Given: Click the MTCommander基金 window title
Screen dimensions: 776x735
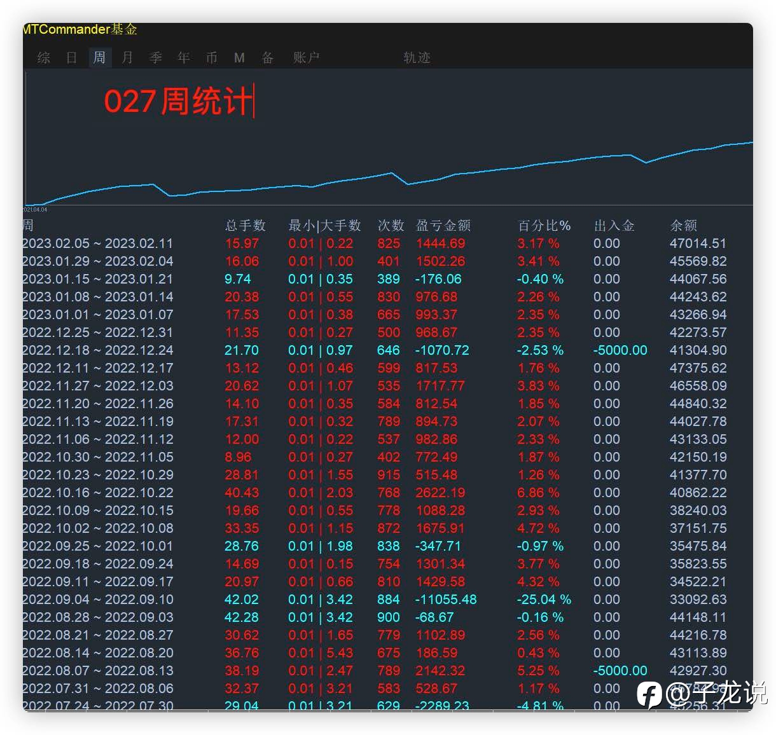Looking at the screenshot, I should tap(80, 29).
